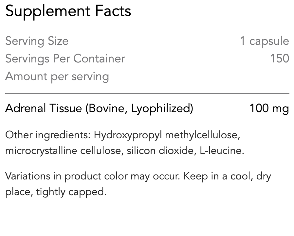
Task: Click the word Bovine in parentheses
Action: [x=108, y=109]
